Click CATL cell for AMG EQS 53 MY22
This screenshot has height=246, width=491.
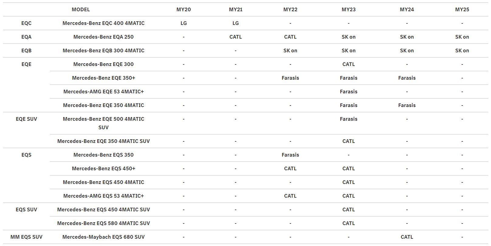pos(290,196)
